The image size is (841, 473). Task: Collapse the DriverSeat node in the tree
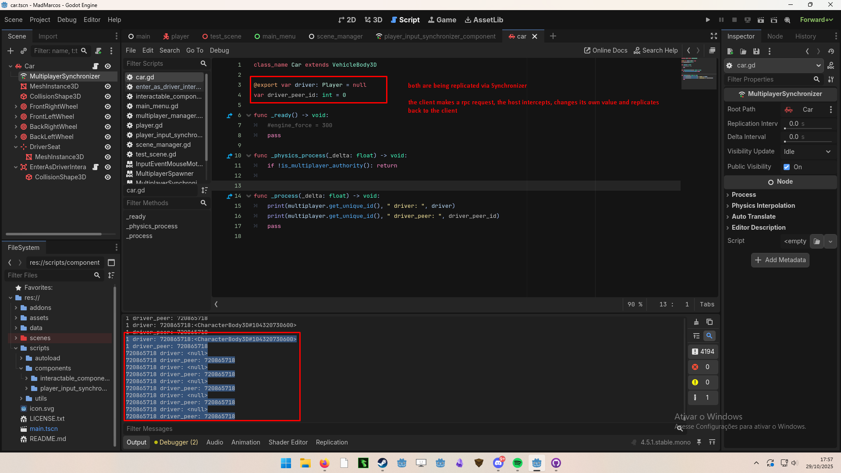(16, 147)
